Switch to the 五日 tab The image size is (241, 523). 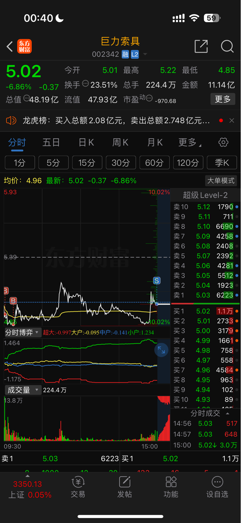[x=51, y=143]
